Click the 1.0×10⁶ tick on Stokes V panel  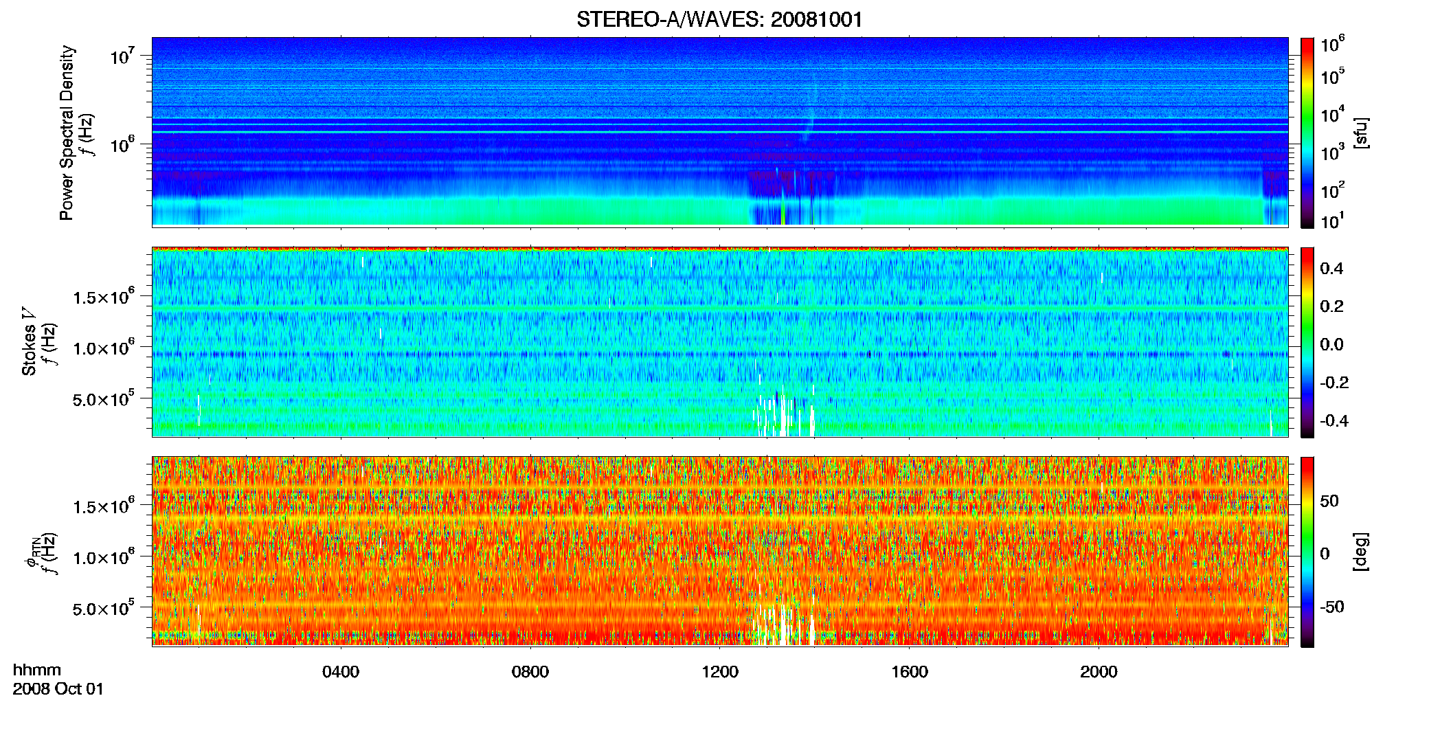(x=104, y=348)
